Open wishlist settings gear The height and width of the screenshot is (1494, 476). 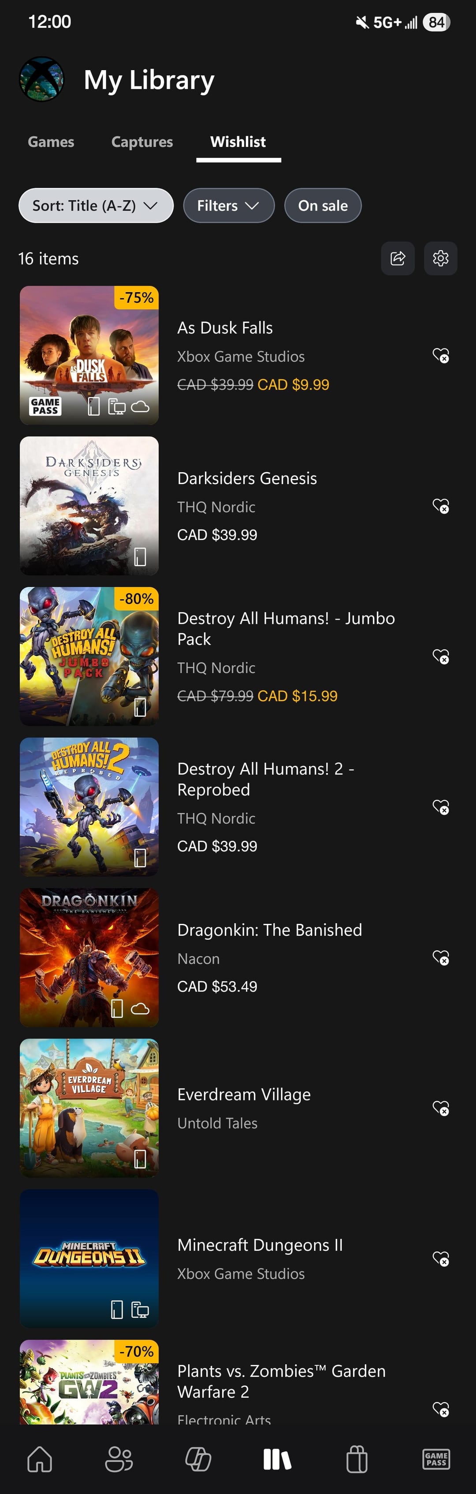click(441, 258)
